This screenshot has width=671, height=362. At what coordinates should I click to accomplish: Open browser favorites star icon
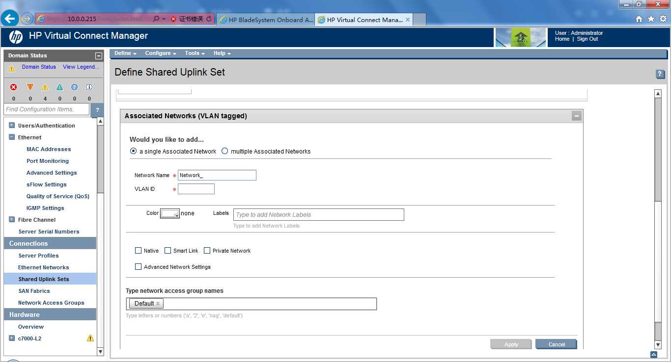(651, 19)
